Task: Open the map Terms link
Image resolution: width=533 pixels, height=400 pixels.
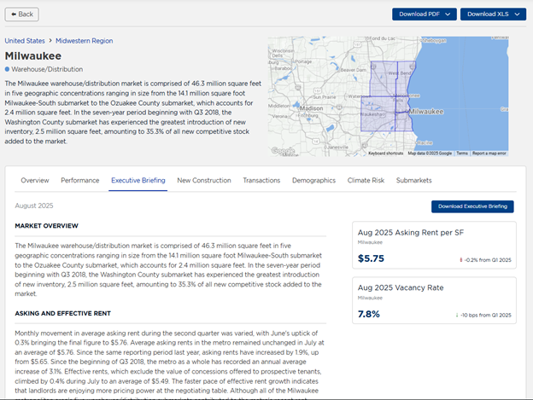Action: (x=461, y=154)
